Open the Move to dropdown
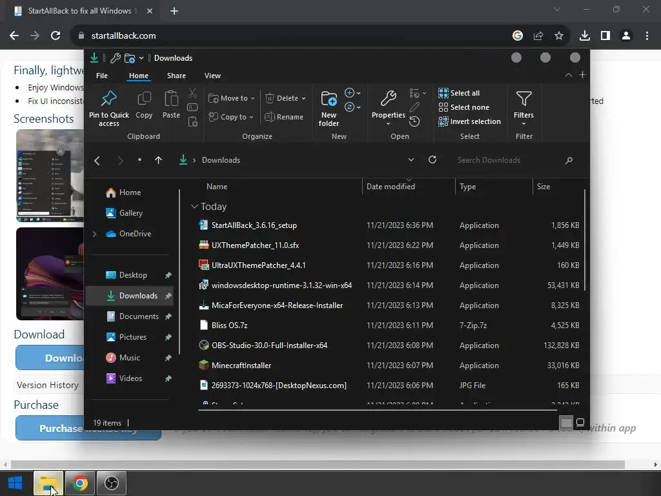The height and width of the screenshot is (496, 661). tap(232, 98)
